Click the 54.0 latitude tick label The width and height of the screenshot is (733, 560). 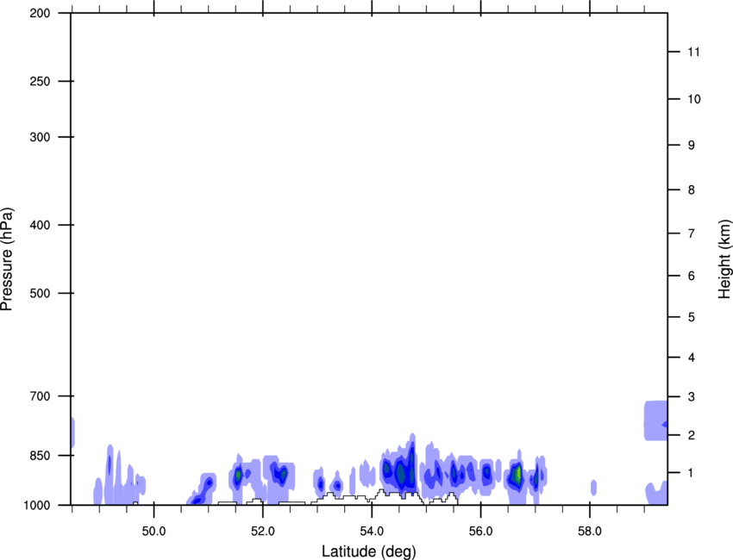tap(372, 532)
